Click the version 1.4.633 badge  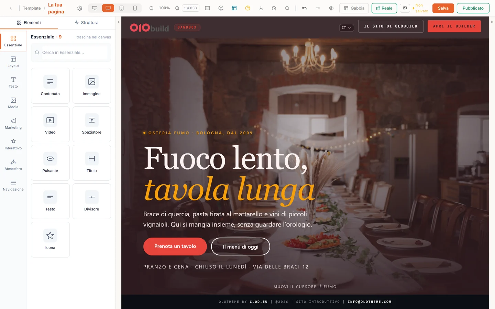pyautogui.click(x=190, y=8)
